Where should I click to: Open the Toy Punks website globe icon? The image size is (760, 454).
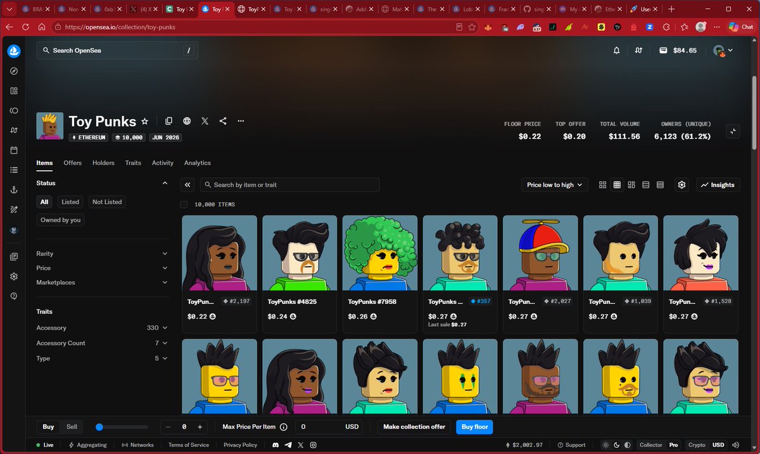tap(187, 121)
